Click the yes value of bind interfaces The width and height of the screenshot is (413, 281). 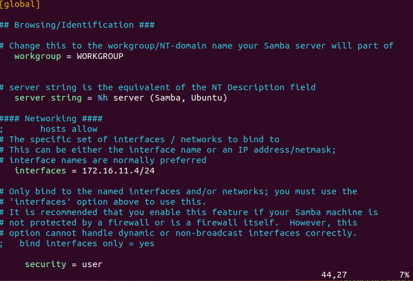coord(147,244)
